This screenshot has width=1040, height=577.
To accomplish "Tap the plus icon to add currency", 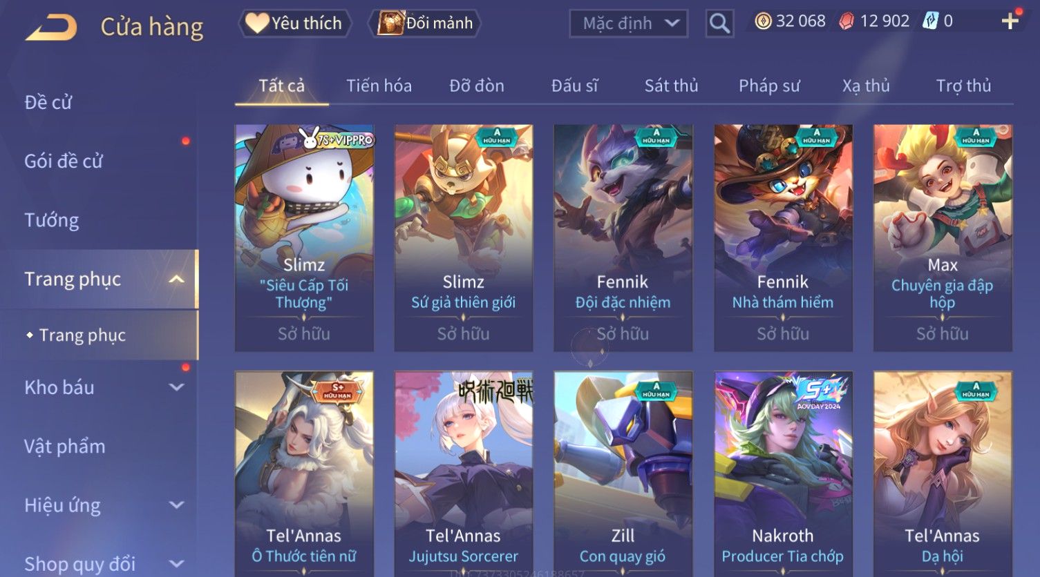I will (1010, 21).
